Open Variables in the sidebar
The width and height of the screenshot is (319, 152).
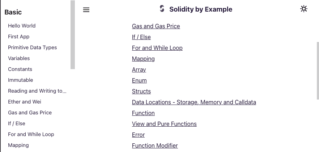[x=19, y=58]
